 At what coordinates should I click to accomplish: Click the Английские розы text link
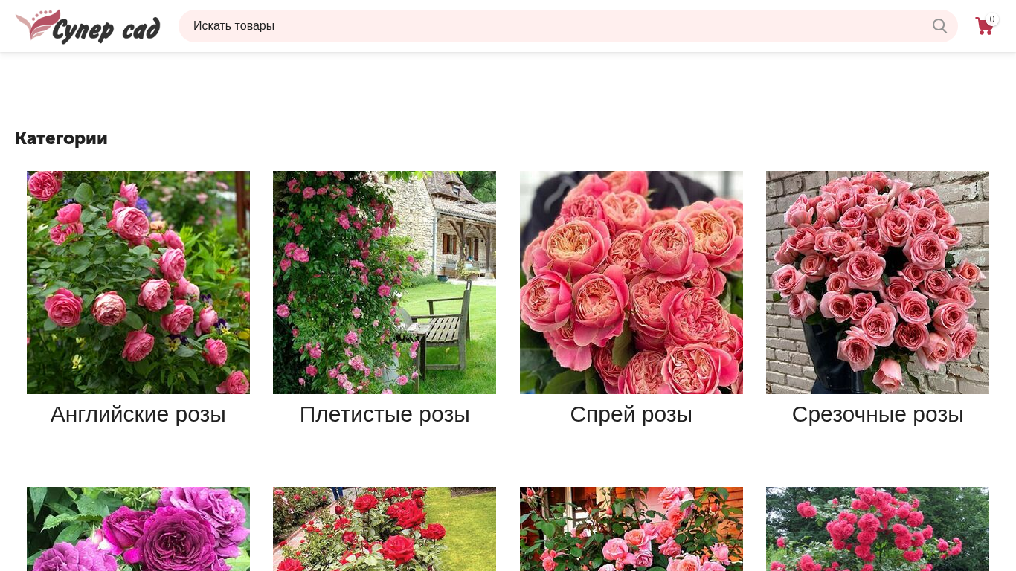138,414
